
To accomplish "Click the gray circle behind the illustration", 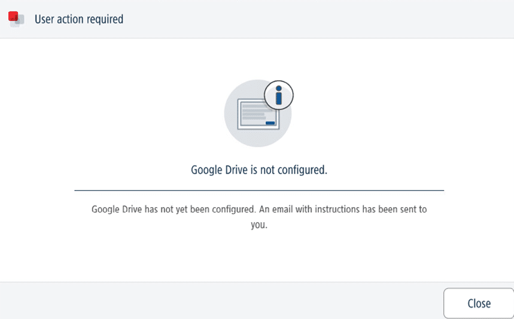I will point(258,113).
